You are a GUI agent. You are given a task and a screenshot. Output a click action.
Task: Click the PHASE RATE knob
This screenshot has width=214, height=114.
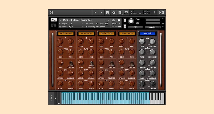point(142,73)
